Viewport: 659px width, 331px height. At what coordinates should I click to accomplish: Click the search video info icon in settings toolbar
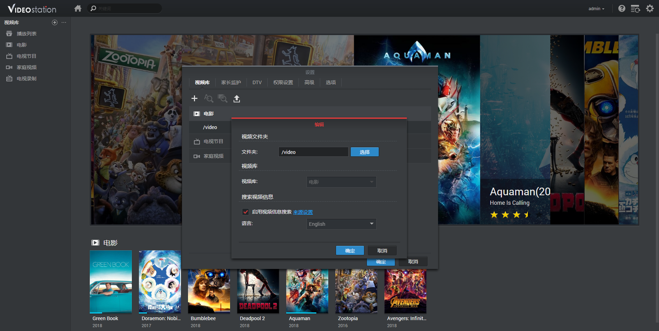tap(209, 99)
